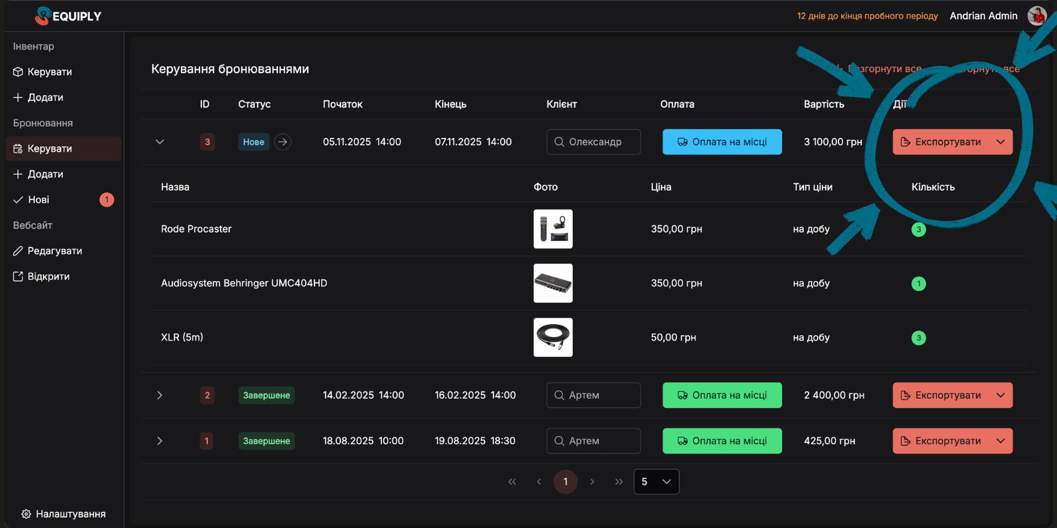
Task: Go to last page of pagination
Action: click(x=619, y=482)
